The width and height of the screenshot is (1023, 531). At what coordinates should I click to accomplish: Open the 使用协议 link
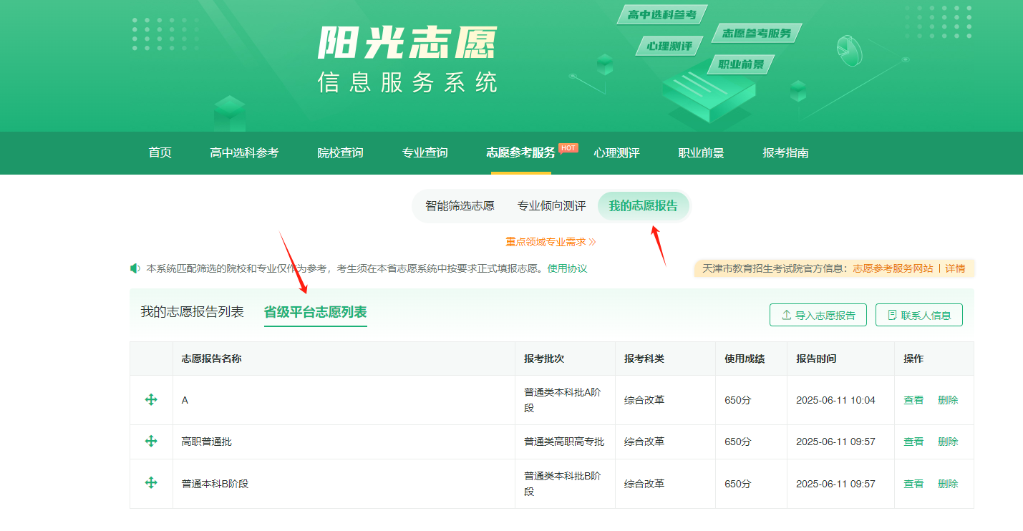567,268
